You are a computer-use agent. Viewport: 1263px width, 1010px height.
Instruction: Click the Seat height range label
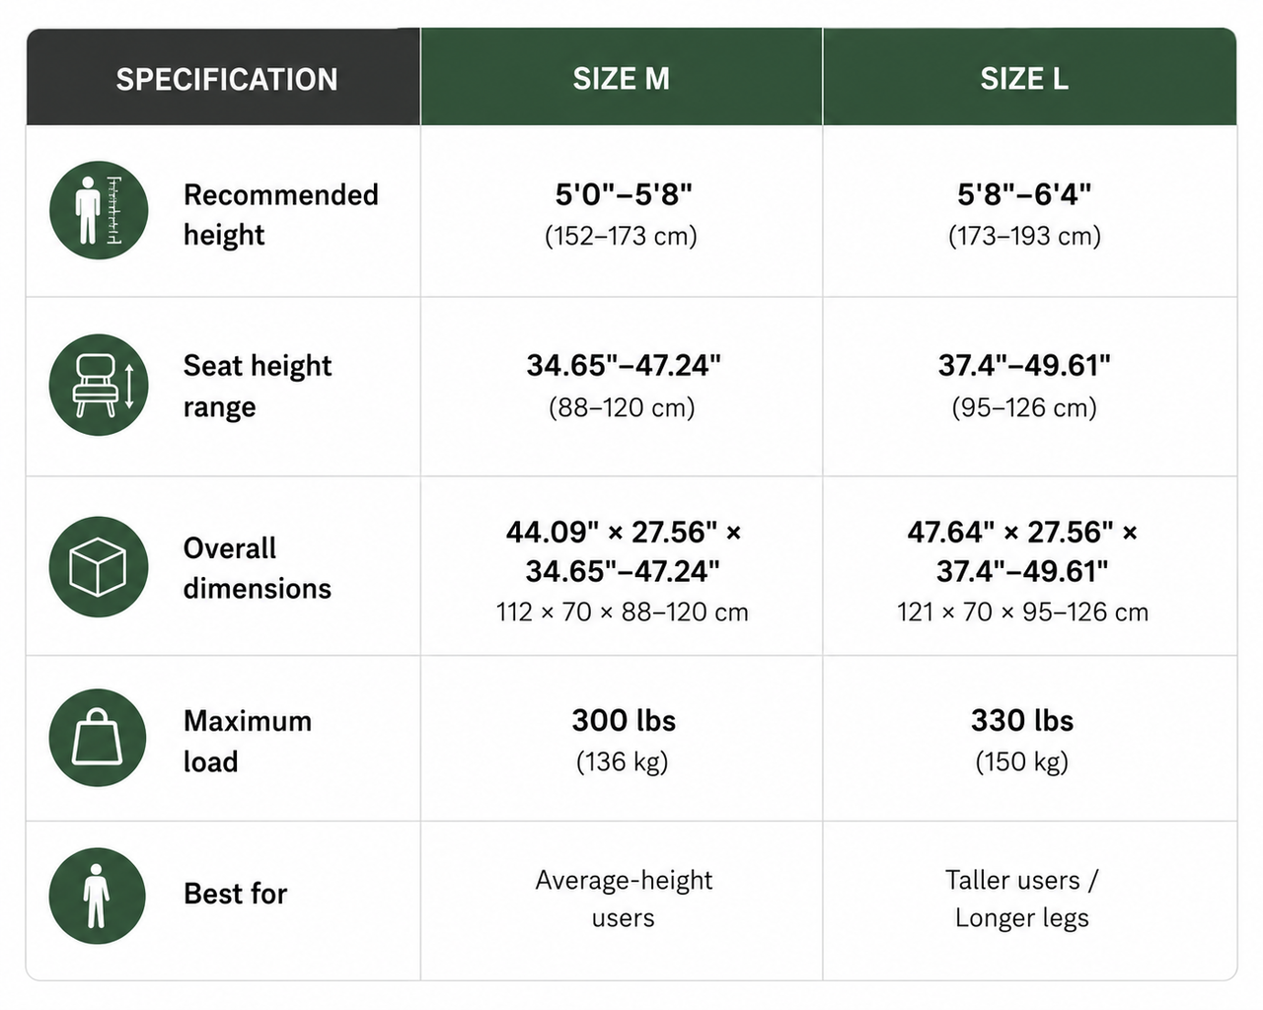[258, 386]
